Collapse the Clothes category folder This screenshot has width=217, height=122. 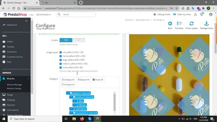click(74, 97)
